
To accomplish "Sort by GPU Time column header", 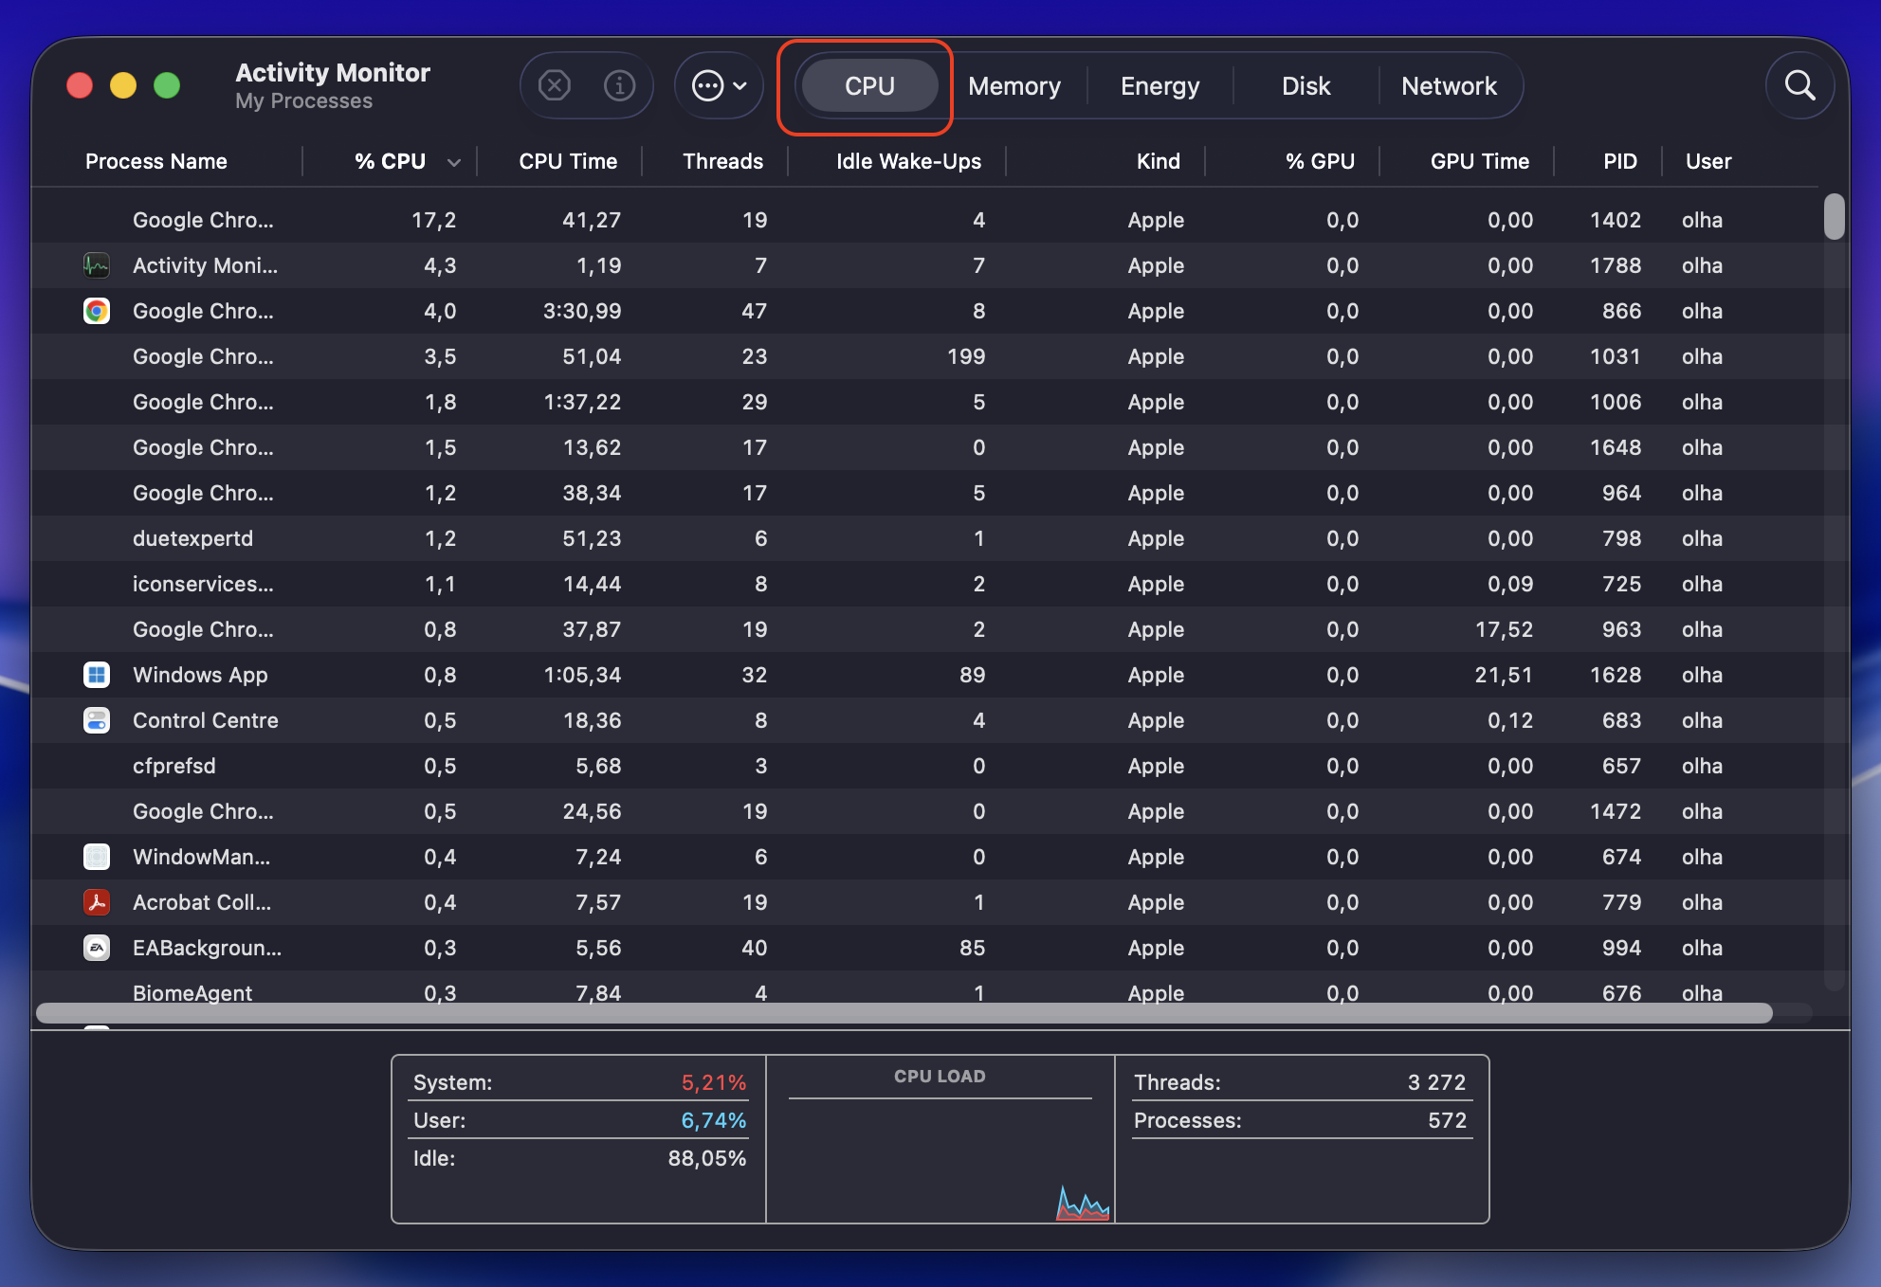I will coord(1479,161).
